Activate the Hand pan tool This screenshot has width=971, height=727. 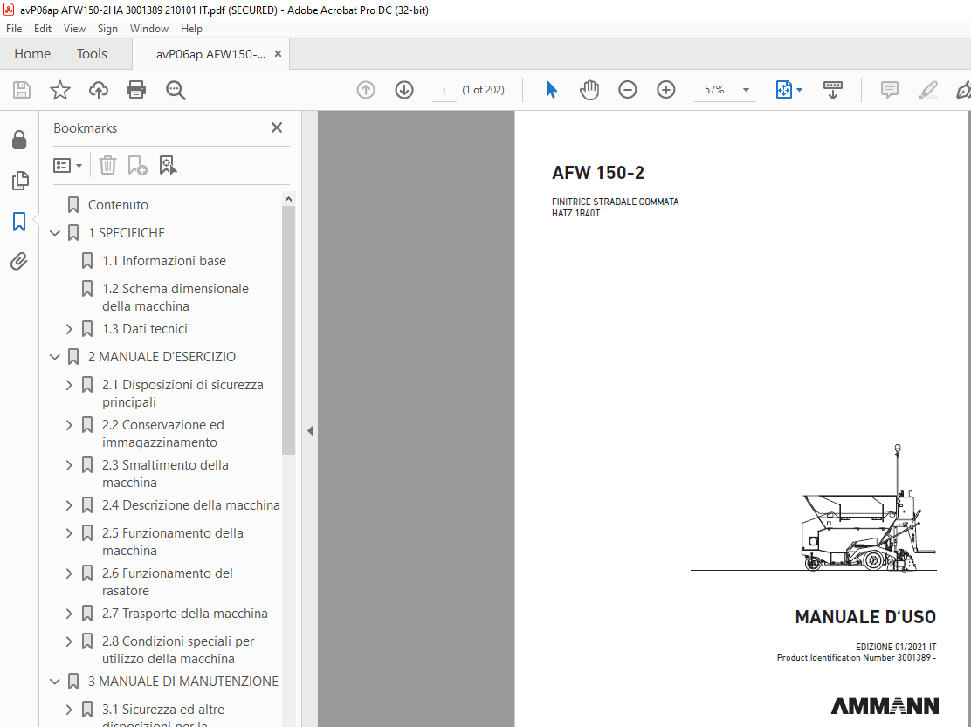click(x=589, y=90)
